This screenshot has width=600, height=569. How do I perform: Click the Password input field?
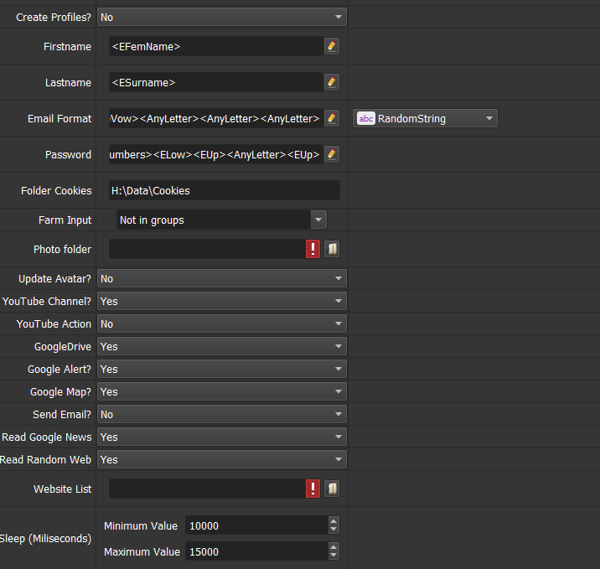tap(216, 154)
